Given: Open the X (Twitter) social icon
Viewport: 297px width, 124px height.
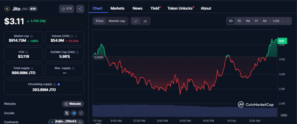Looking at the screenshot, I should click(67, 113).
